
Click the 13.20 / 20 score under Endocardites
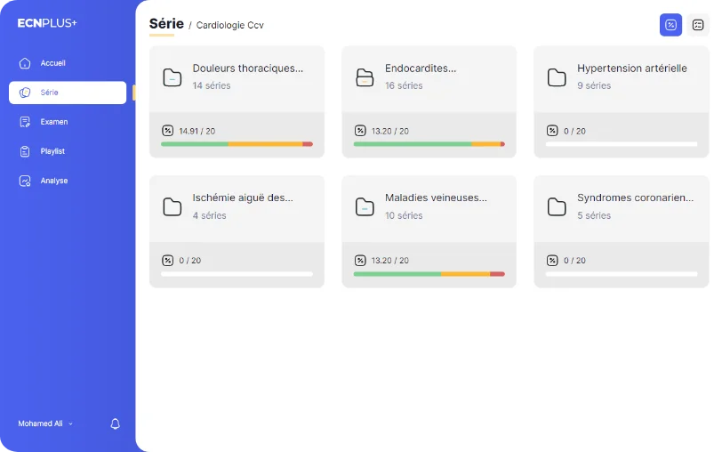[390, 132]
